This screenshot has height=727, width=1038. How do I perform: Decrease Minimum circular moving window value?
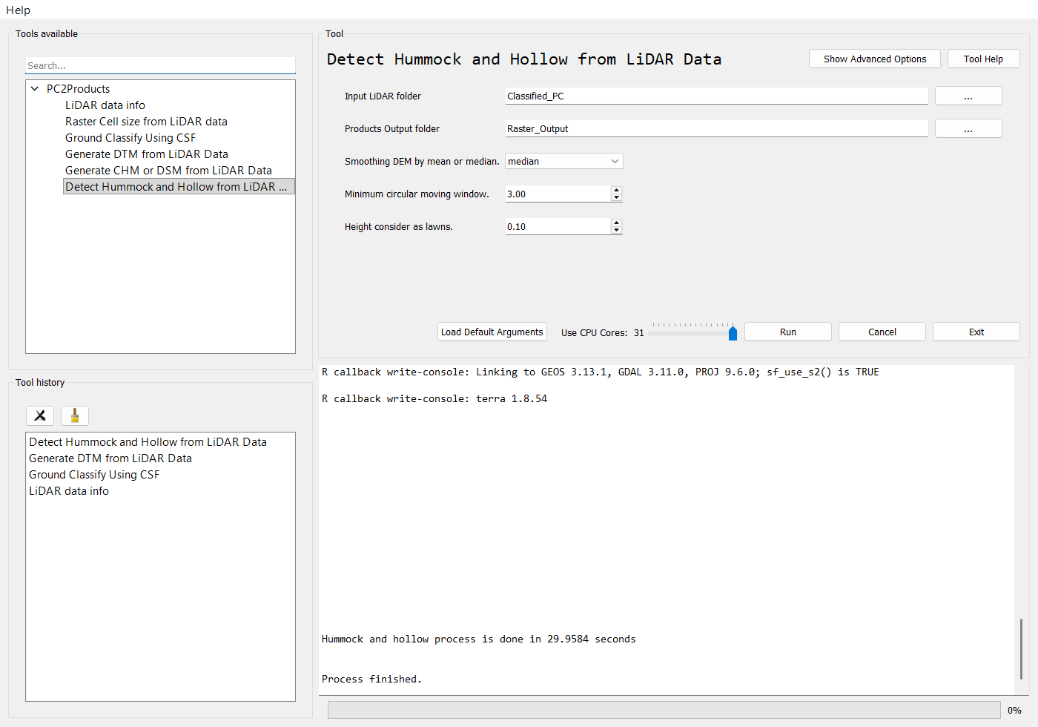pyautogui.click(x=616, y=197)
